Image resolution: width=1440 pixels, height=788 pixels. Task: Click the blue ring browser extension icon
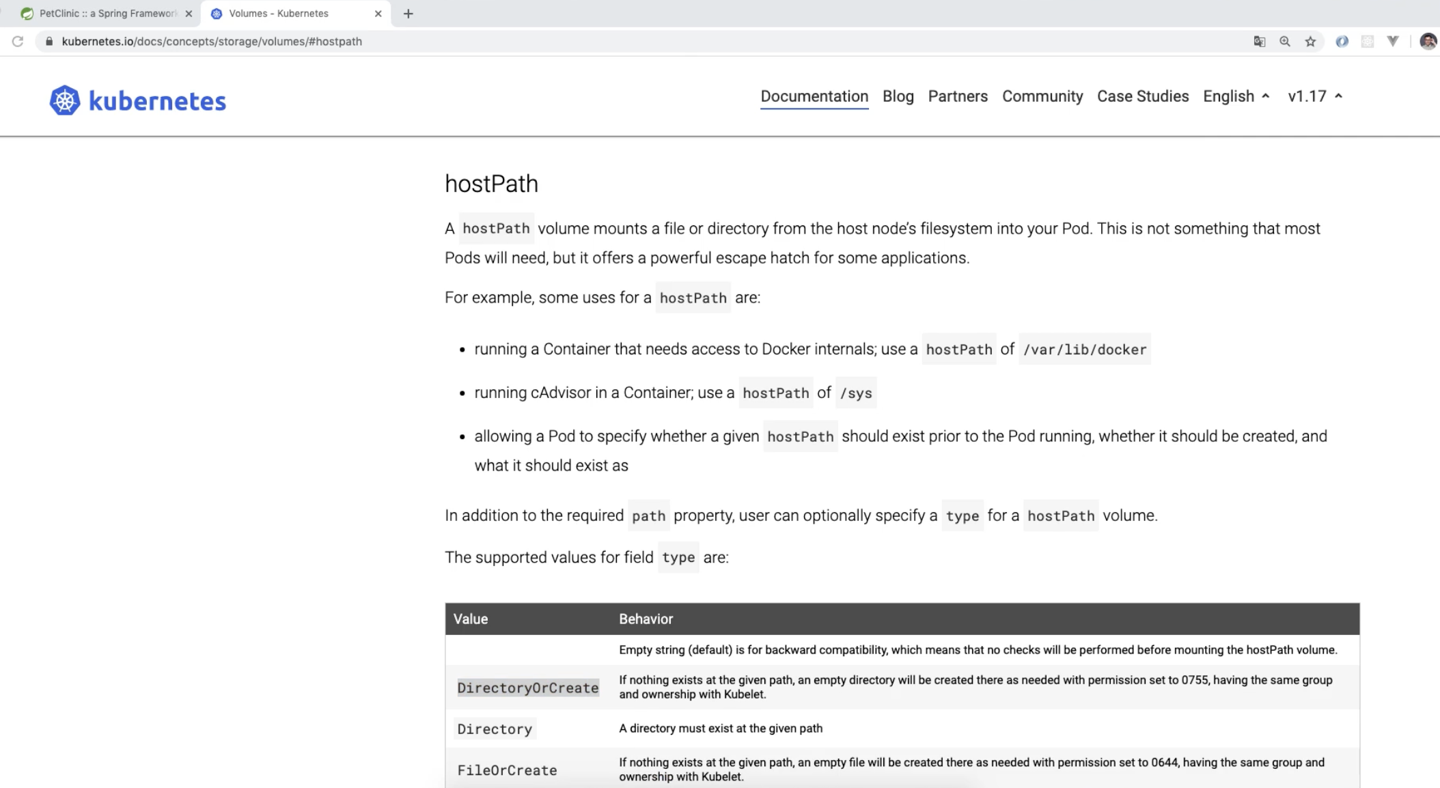1342,42
